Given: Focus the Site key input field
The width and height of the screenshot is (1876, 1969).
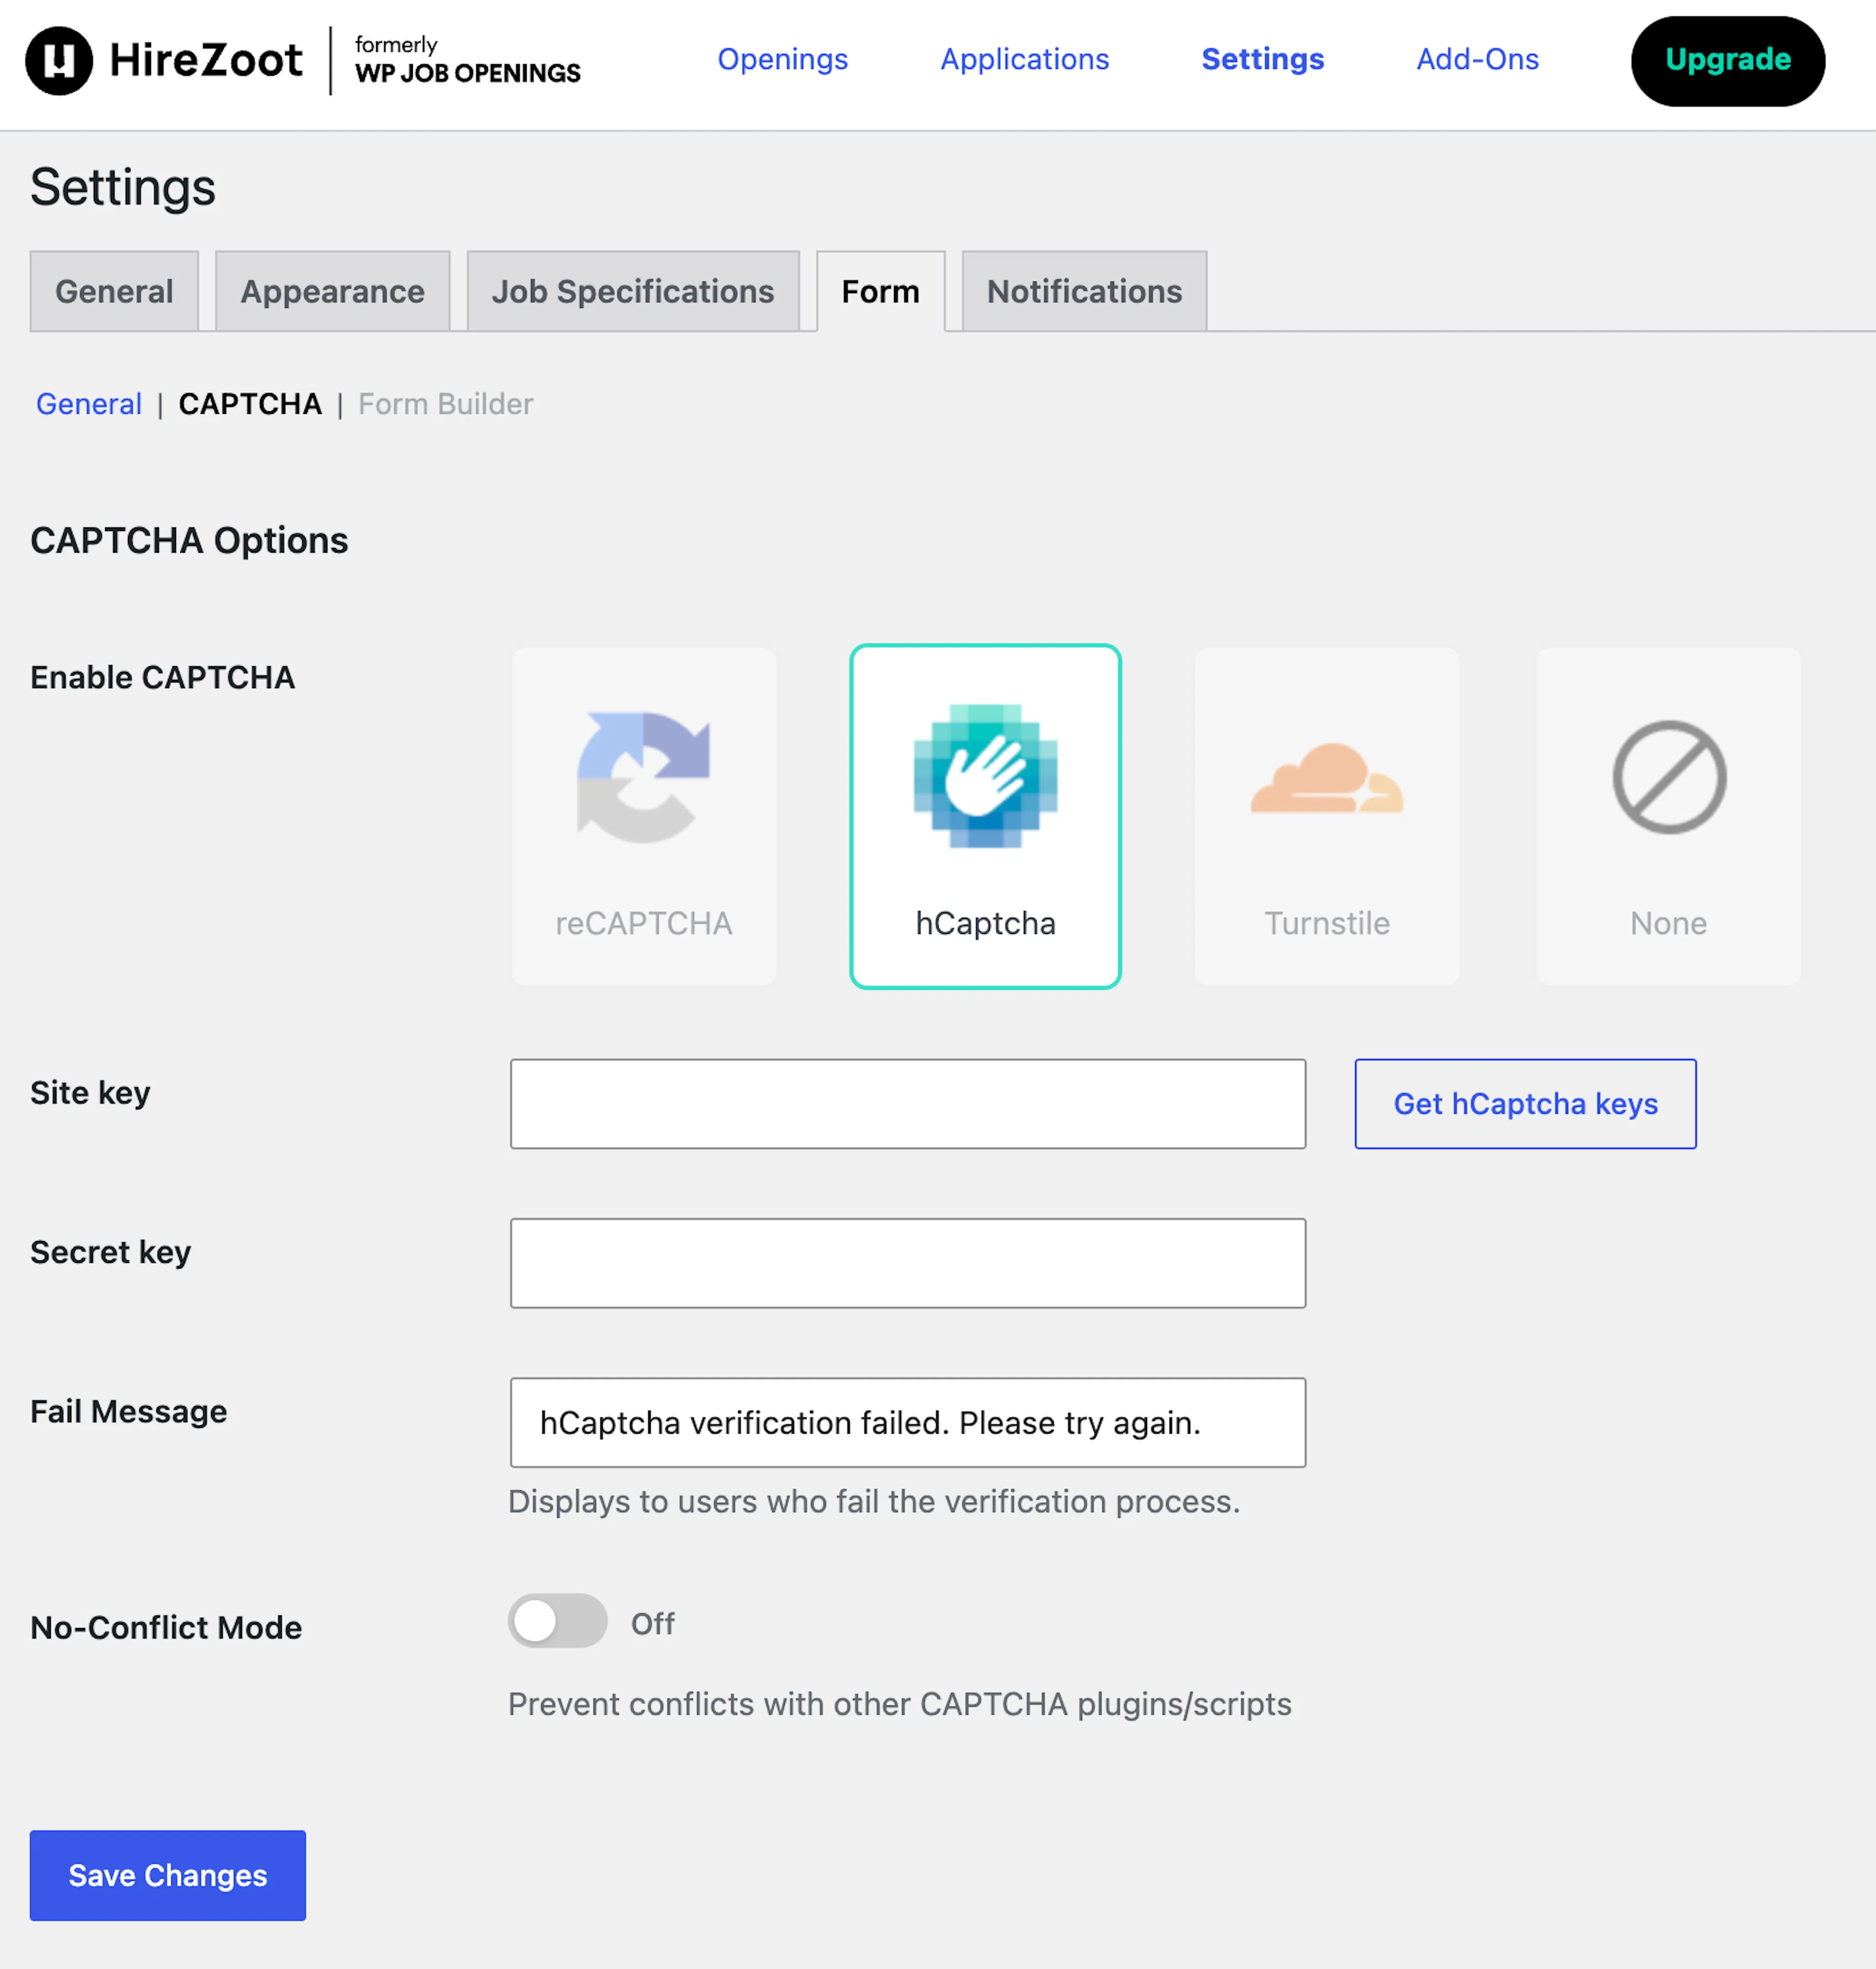Looking at the screenshot, I should [x=907, y=1104].
